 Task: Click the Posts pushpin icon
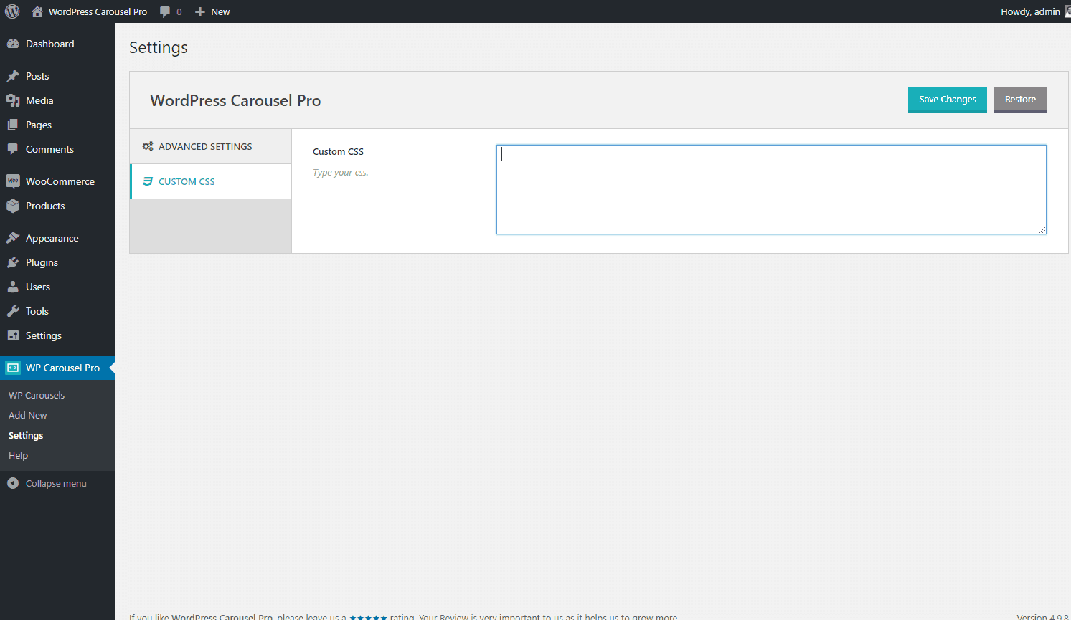click(13, 76)
